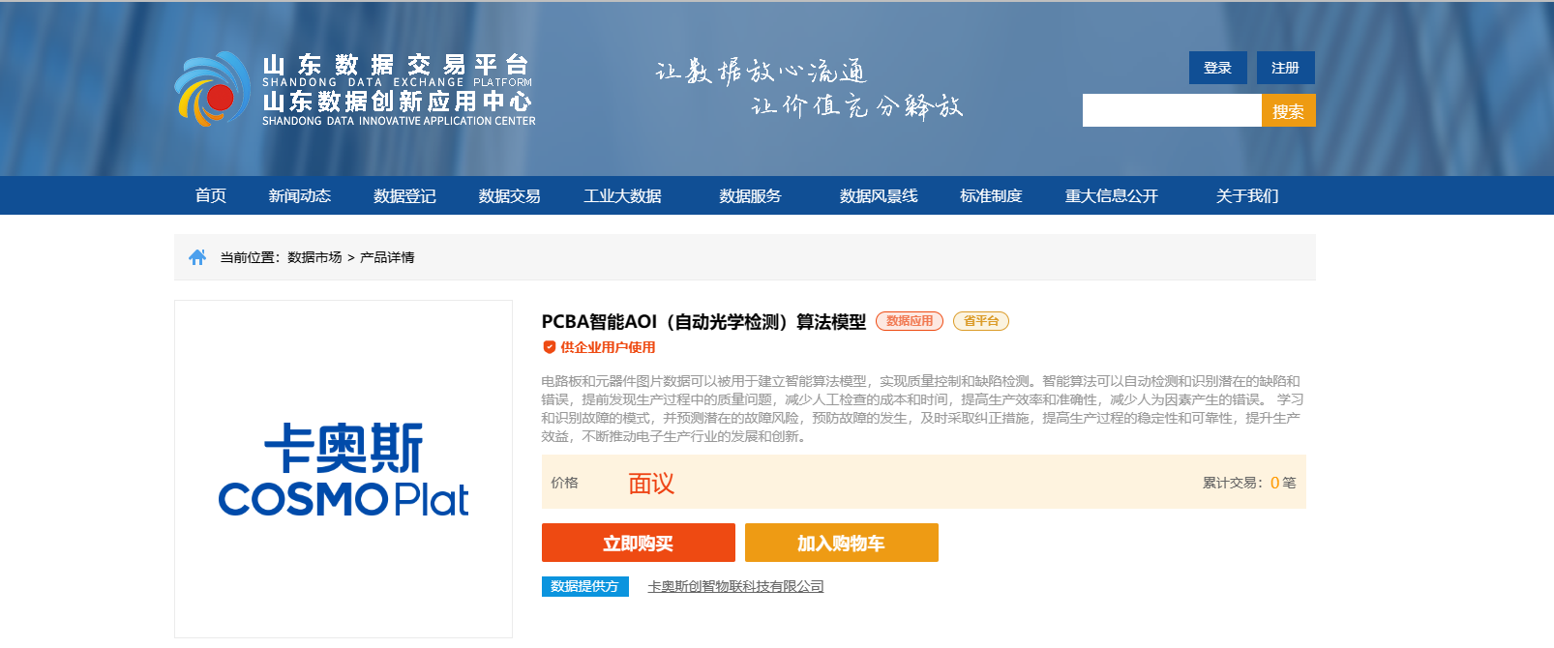Click the 注册 register button
Screen dimensions: 1554x648
1286,68
